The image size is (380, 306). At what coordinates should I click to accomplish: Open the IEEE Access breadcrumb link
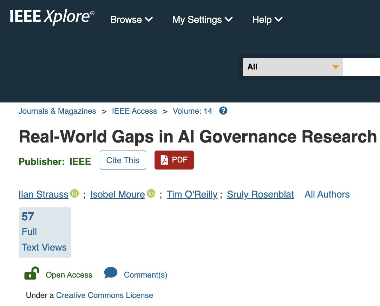tap(134, 111)
